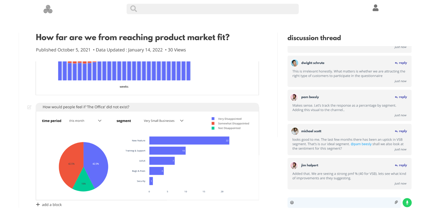Open the emoji picker in message box

[x=292, y=203]
